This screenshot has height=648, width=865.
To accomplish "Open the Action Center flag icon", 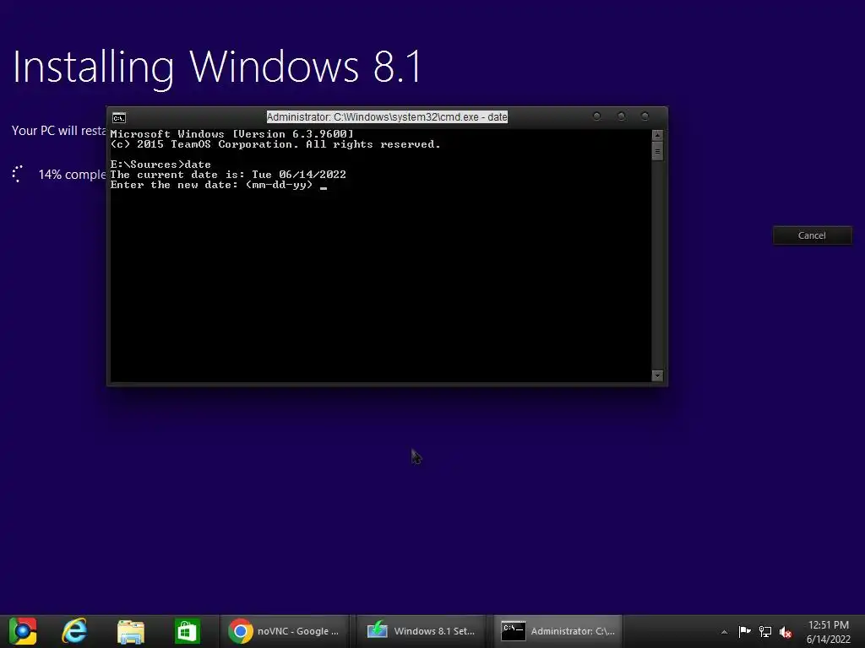I will pos(744,631).
